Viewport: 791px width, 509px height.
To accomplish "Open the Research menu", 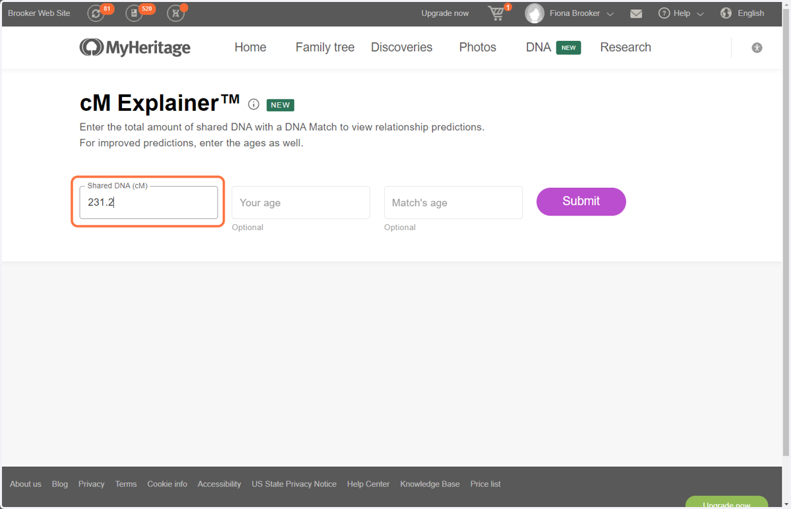I will (x=626, y=47).
